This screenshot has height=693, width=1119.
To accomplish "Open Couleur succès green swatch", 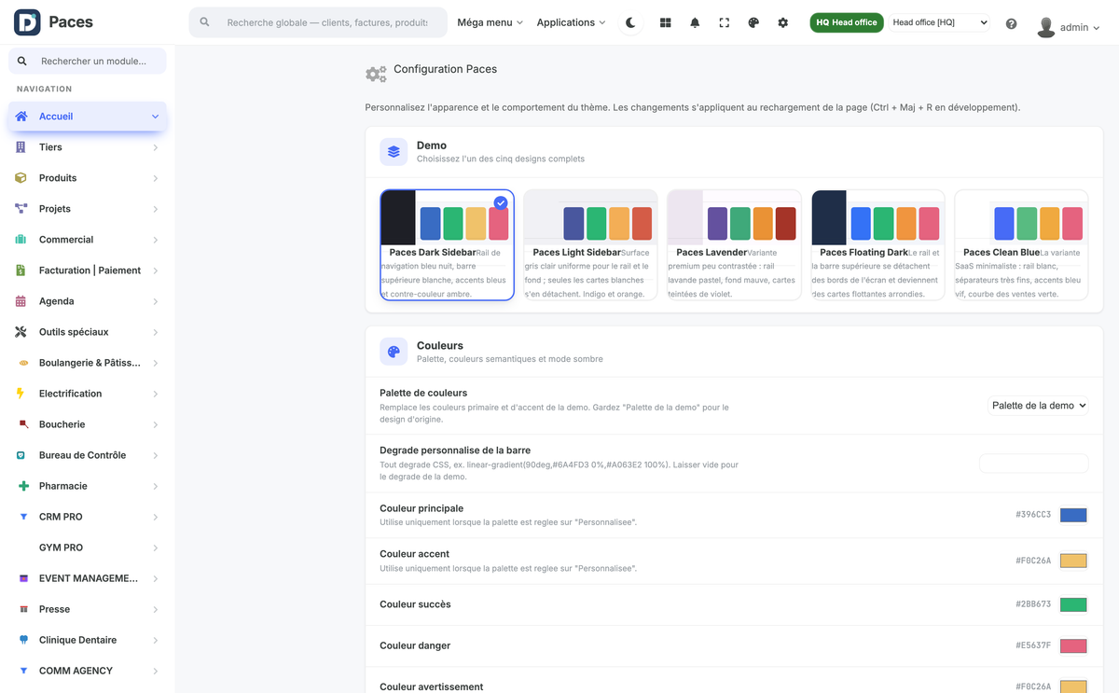I will click(1073, 604).
